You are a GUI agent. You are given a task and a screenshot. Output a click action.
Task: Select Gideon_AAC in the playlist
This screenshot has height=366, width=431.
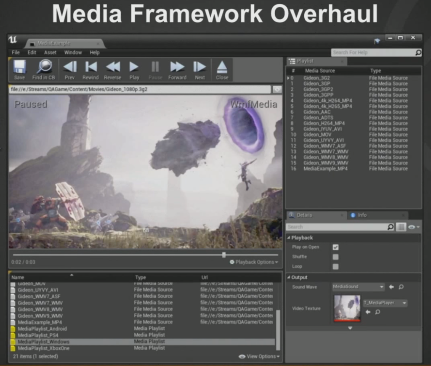tap(354, 112)
